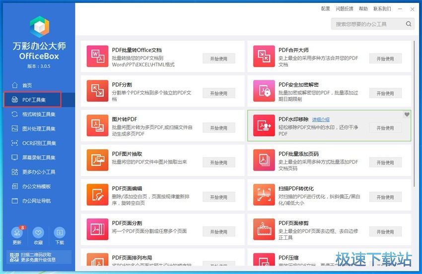The height and width of the screenshot is (274, 422).
Task: Select the PDF安全加密解密 tool icon
Action: point(264,91)
